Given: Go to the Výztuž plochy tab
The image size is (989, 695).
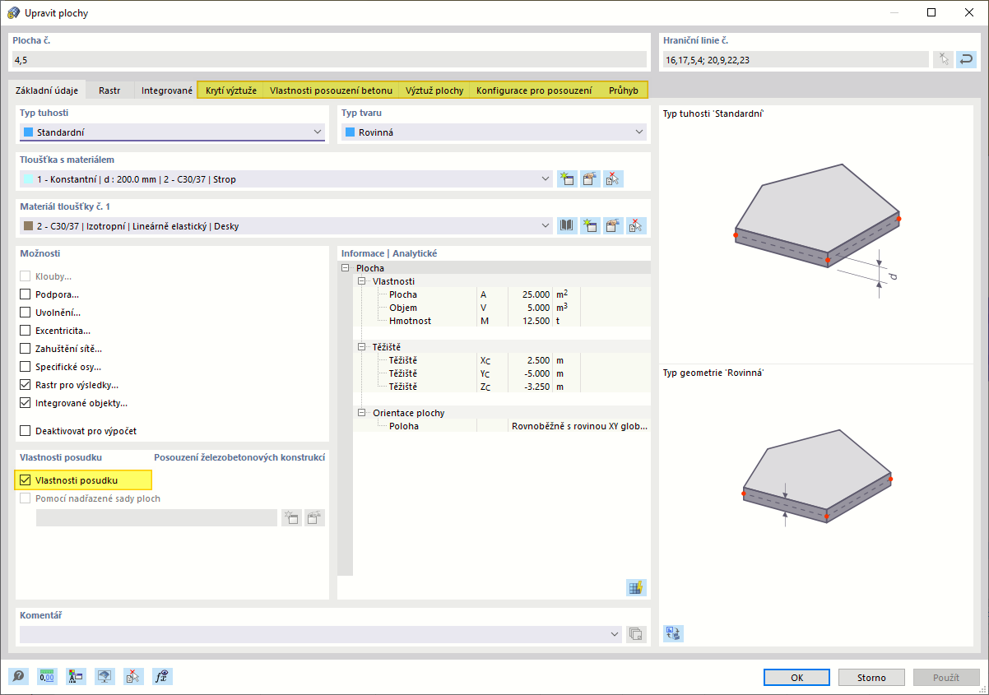Looking at the screenshot, I should [x=434, y=90].
